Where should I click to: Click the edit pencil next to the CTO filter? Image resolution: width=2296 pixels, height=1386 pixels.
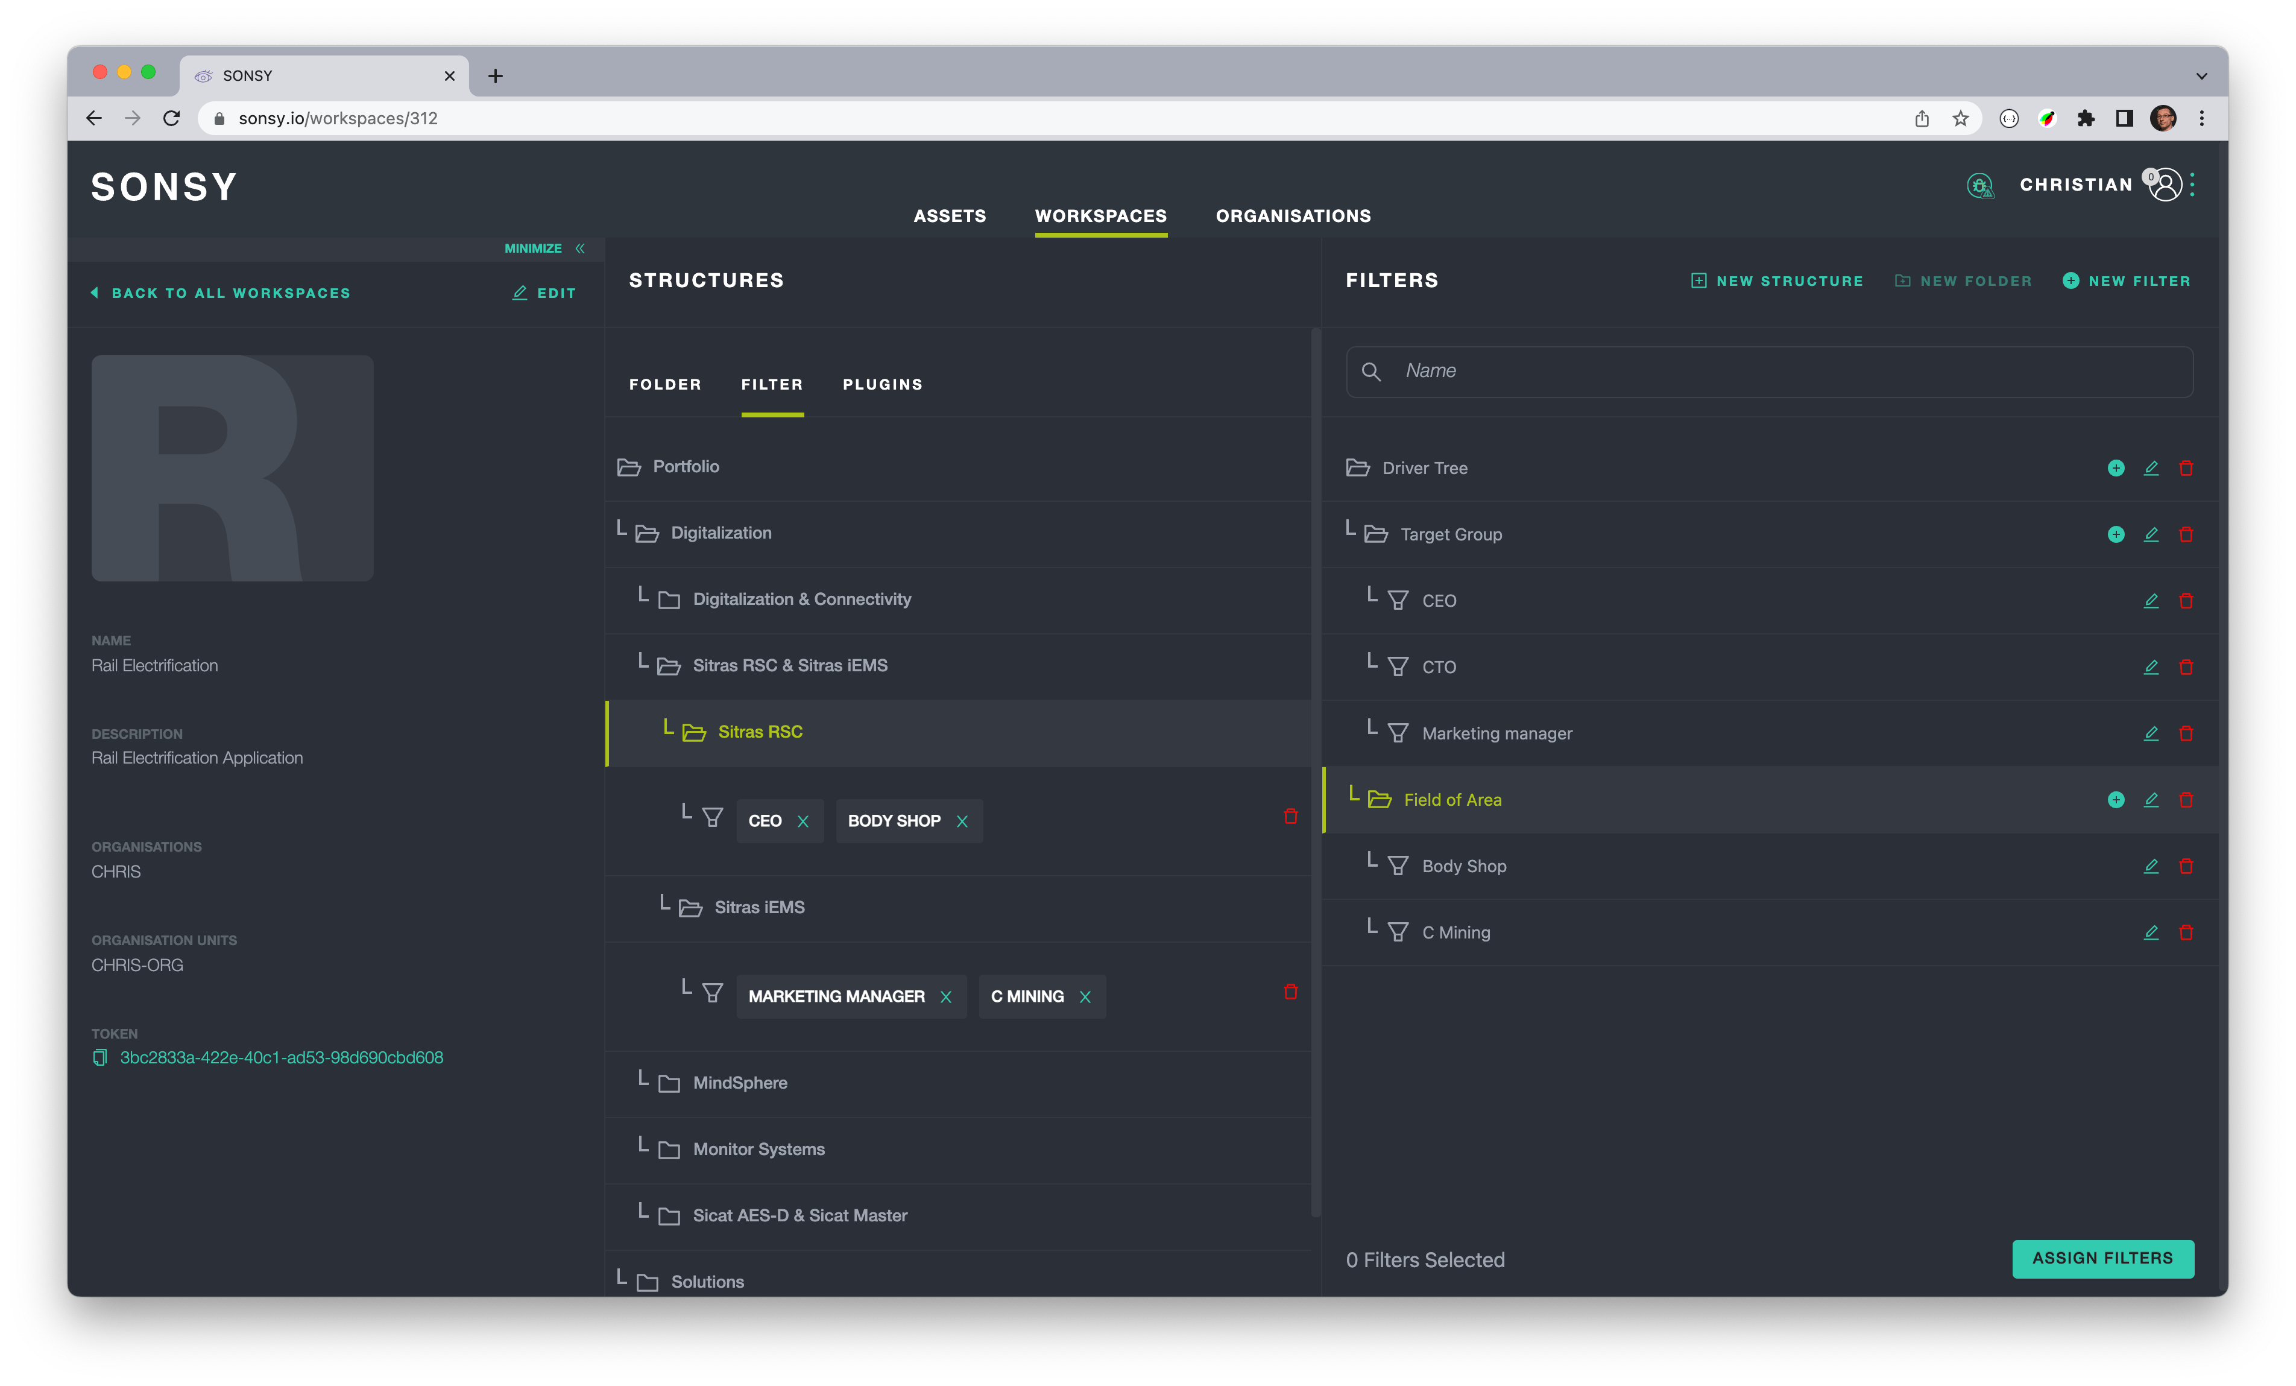point(2151,666)
